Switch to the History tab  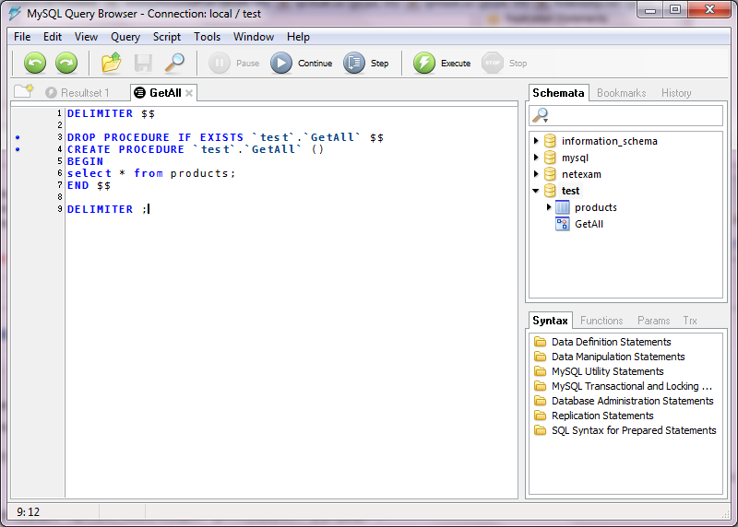coord(676,93)
